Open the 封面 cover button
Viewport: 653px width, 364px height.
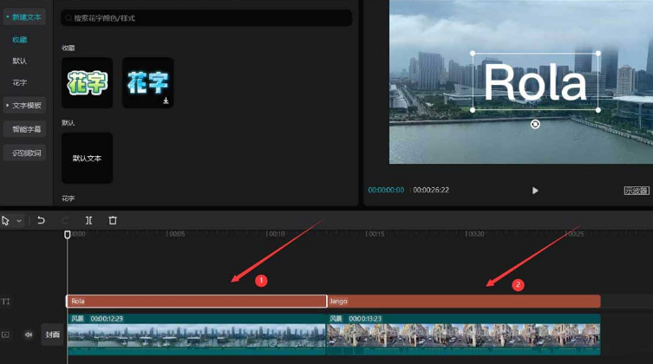(53, 335)
